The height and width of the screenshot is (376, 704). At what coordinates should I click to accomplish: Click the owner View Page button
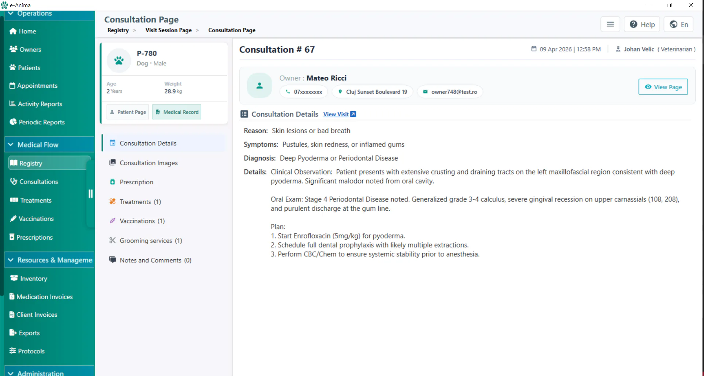[663, 87]
